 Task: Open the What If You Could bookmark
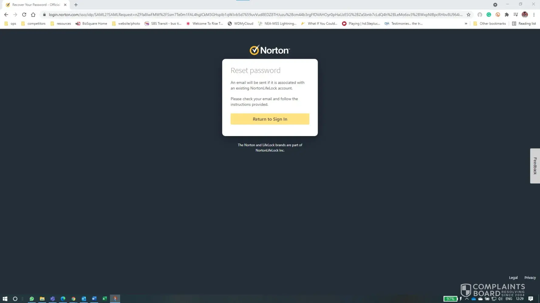[x=319, y=23]
